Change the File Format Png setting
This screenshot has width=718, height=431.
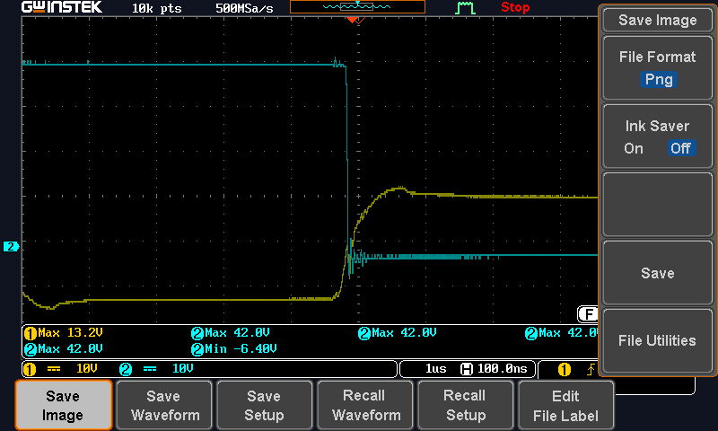[x=658, y=67]
